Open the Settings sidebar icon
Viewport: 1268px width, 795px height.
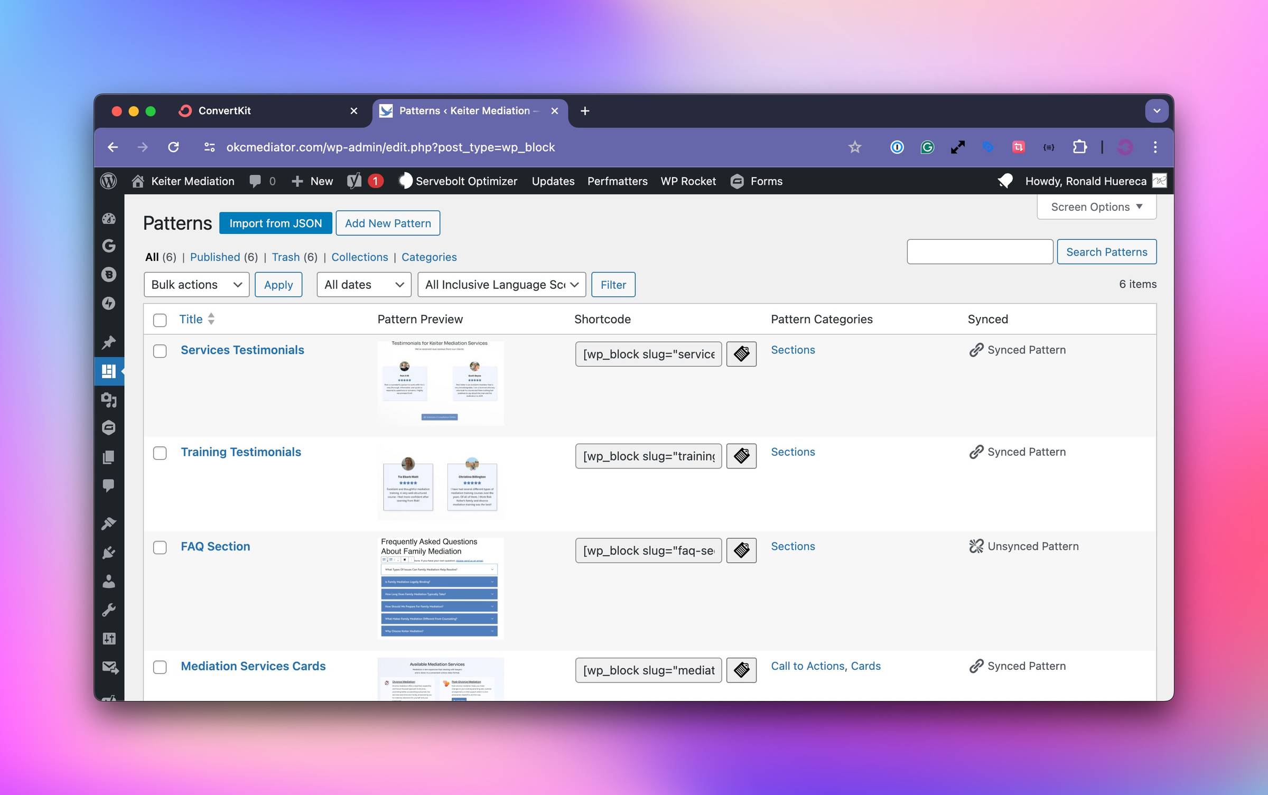pyautogui.click(x=109, y=639)
